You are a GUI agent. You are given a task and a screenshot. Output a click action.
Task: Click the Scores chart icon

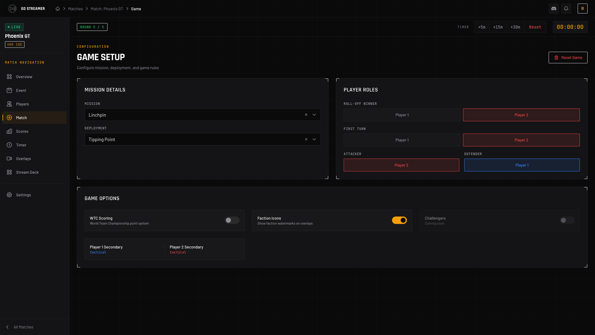click(x=9, y=131)
